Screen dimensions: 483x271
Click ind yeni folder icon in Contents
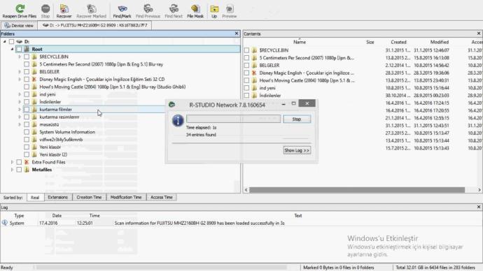(254, 88)
